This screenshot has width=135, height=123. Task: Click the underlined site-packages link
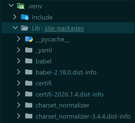(64, 28)
